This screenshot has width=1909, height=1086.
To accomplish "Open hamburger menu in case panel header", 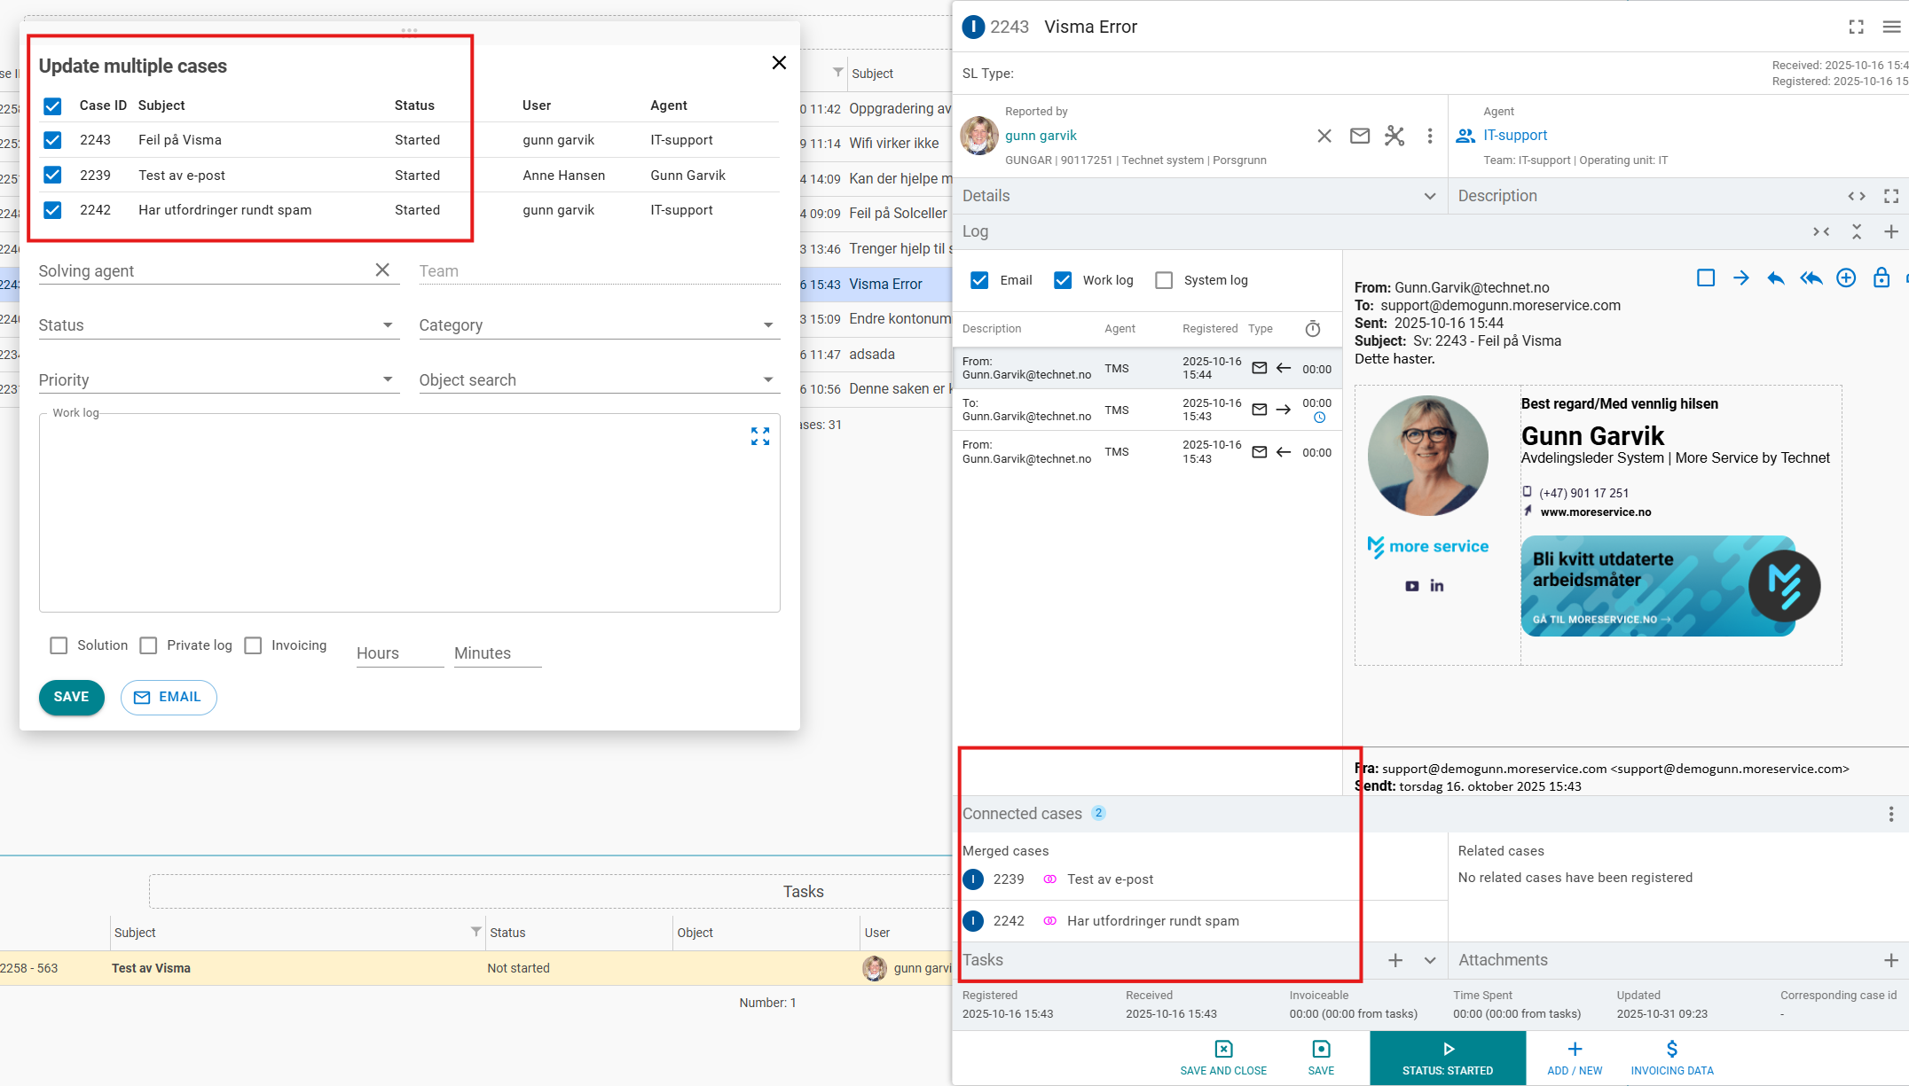I will [1891, 27].
